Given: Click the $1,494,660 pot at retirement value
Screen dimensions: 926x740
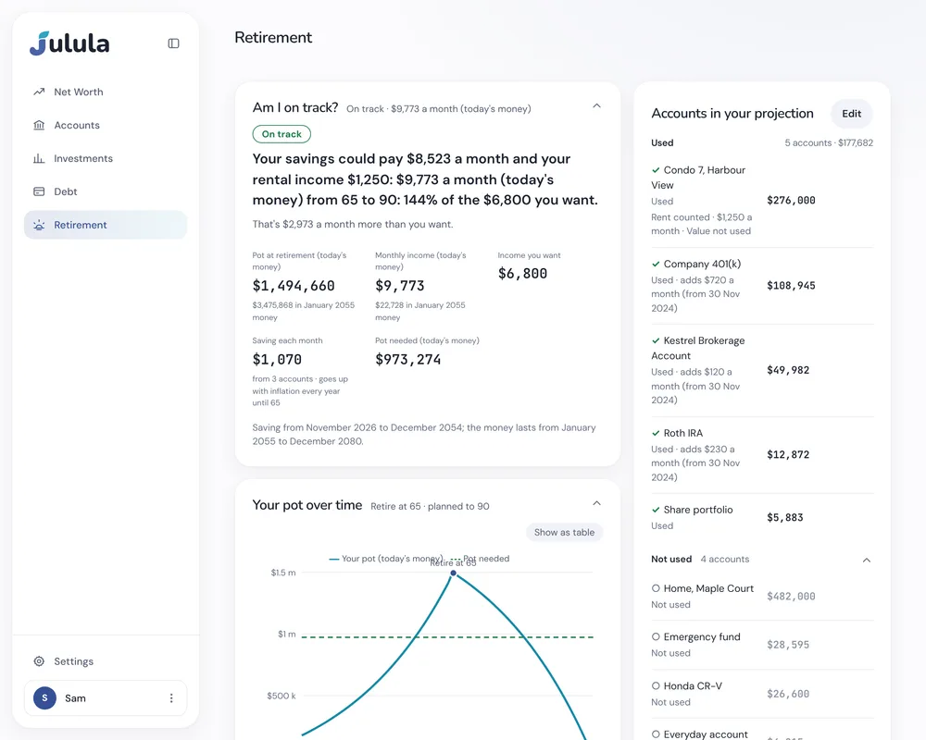Looking at the screenshot, I should (294, 286).
